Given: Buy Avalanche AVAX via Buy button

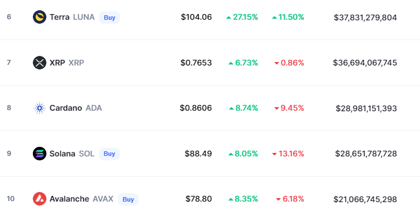Looking at the screenshot, I should coord(128,199).
